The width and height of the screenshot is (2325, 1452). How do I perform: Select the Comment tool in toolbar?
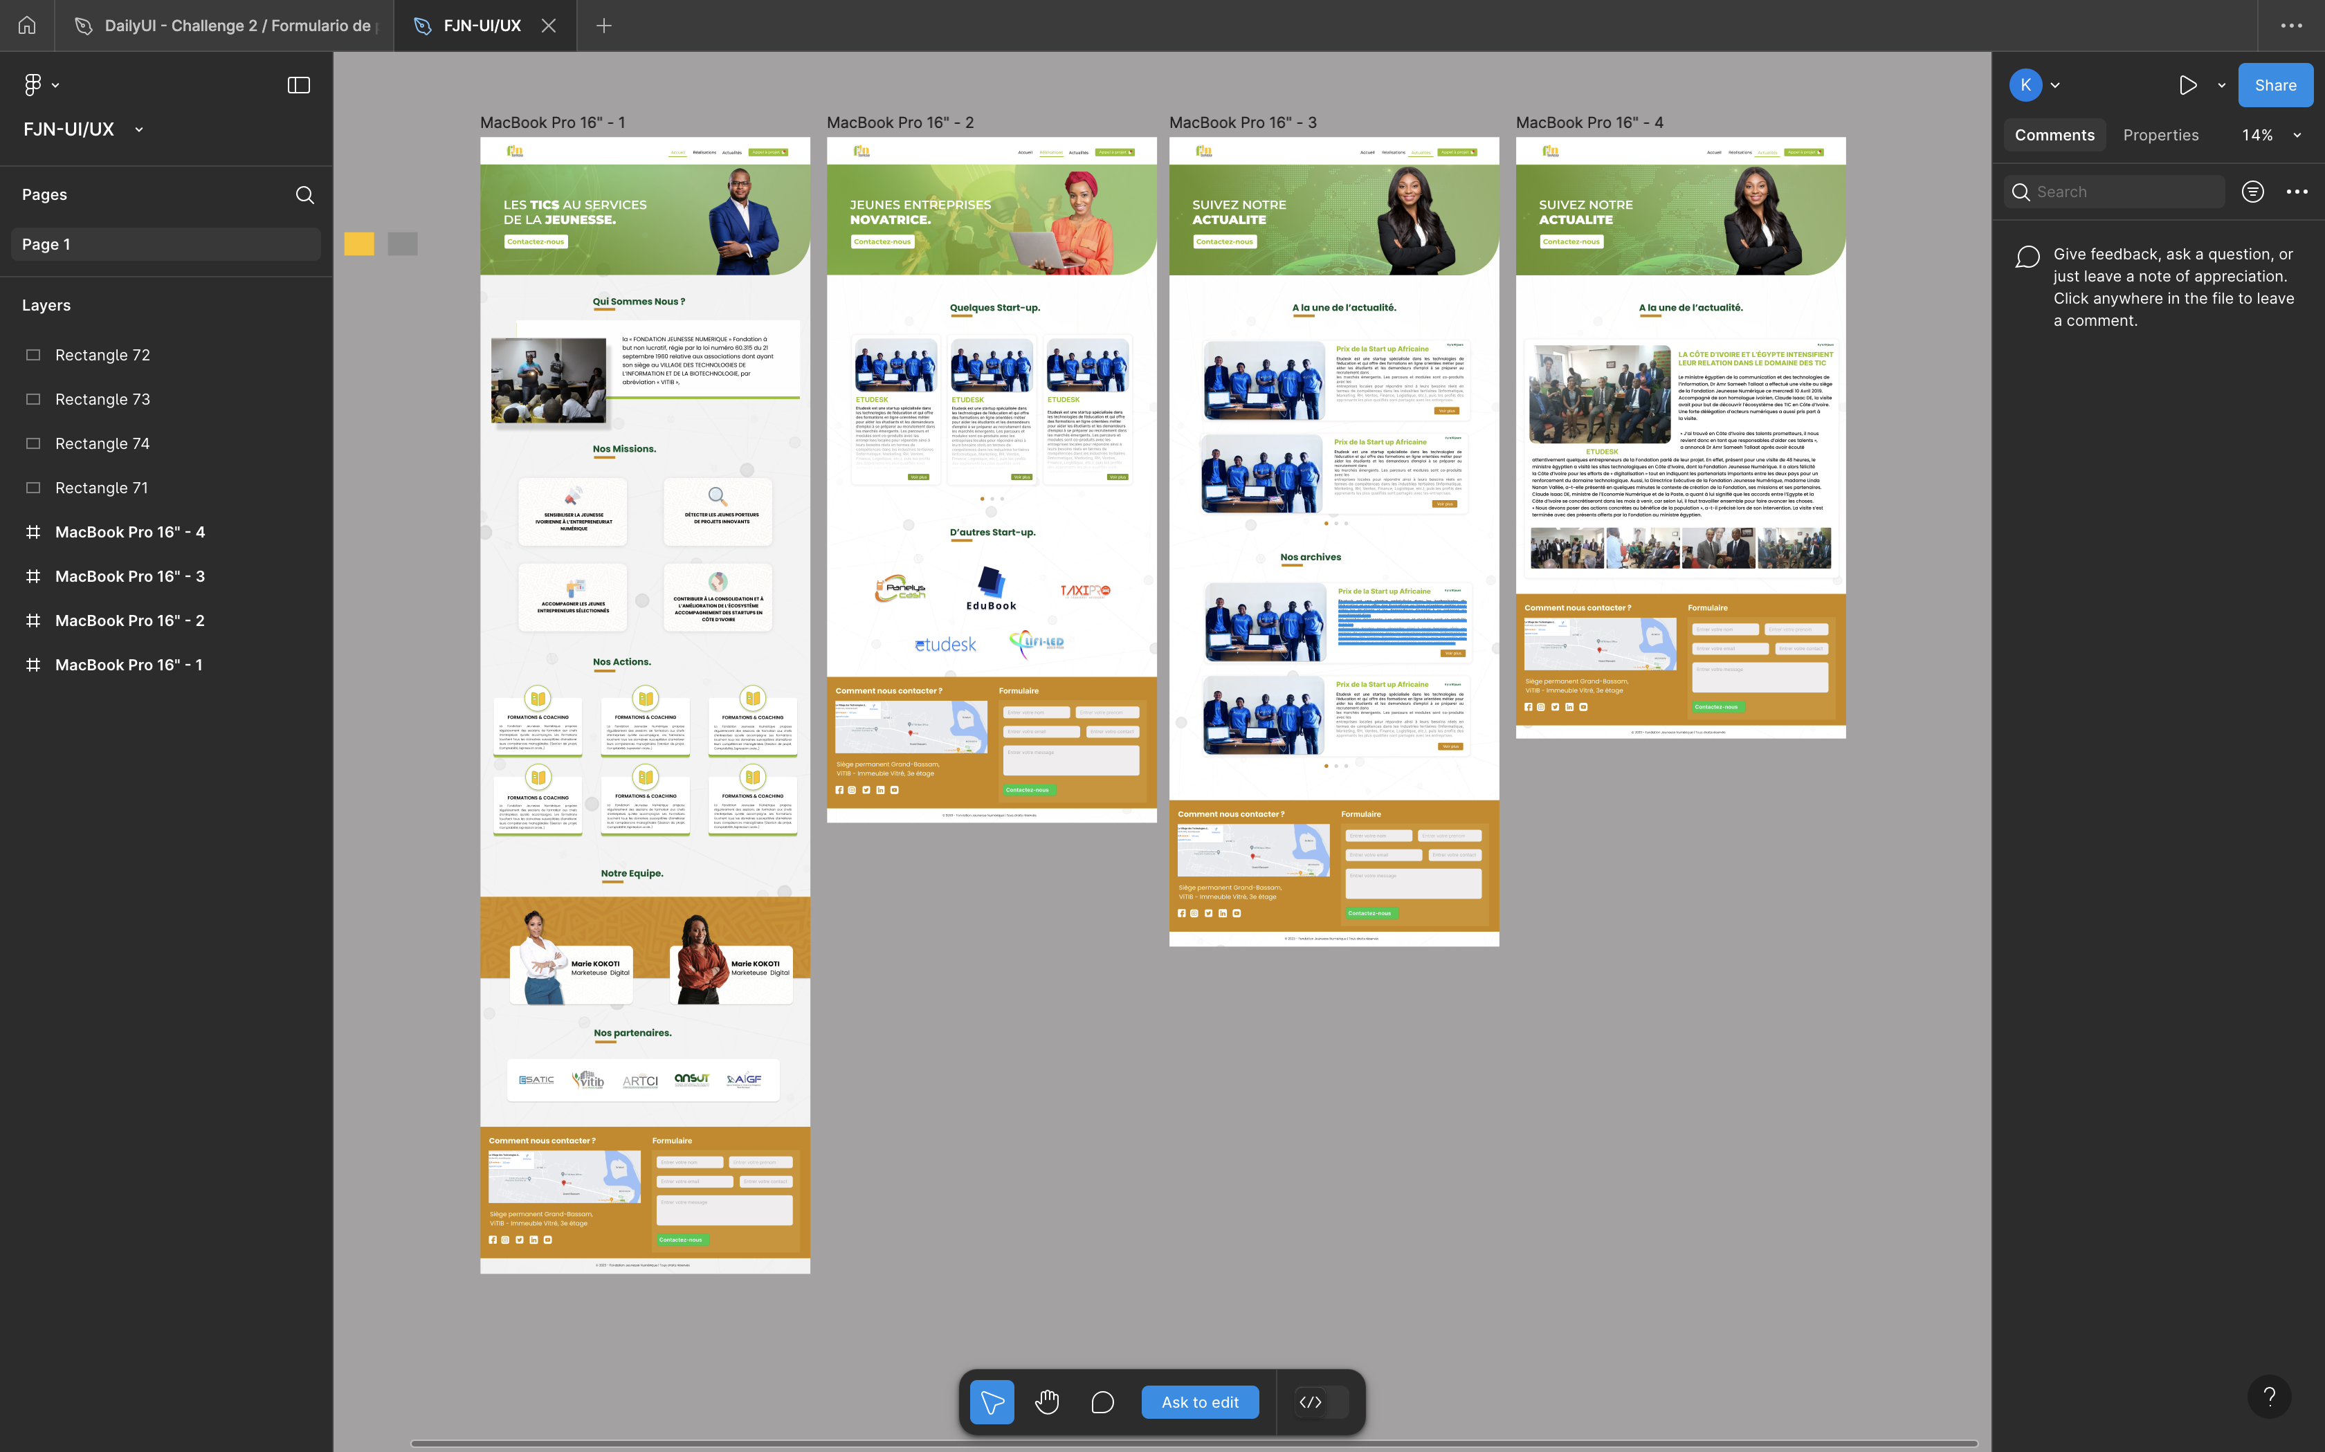tap(1102, 1402)
